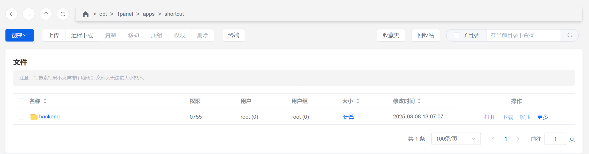Click the 权限 permissions toolbar button

click(x=180, y=35)
